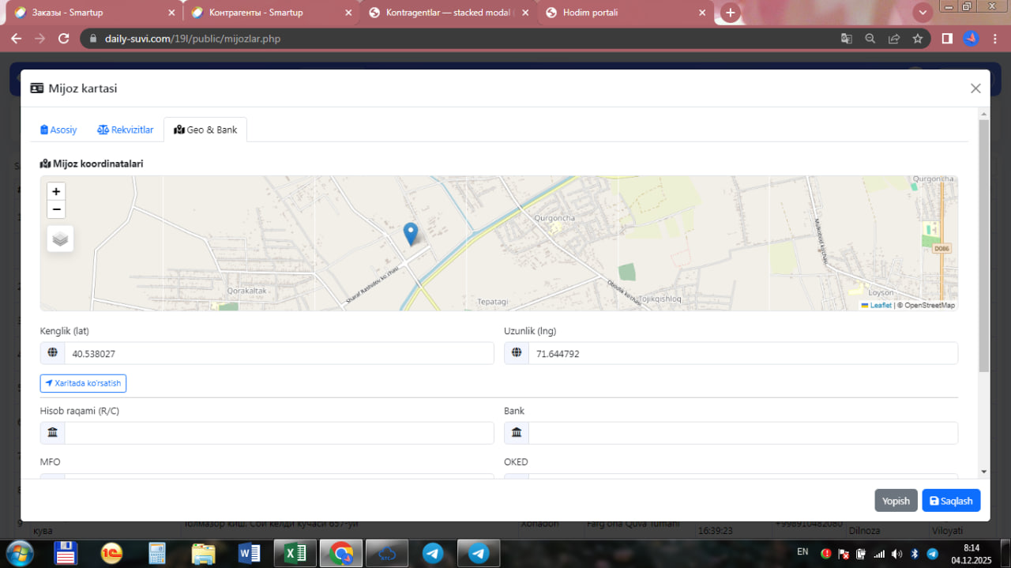Click the blue location marker on map

(411, 233)
